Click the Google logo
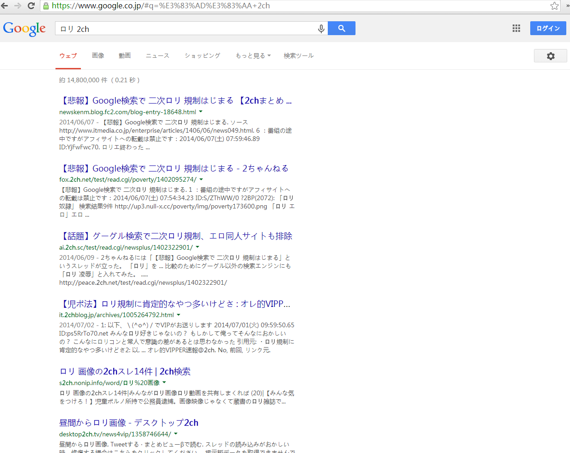 25,29
